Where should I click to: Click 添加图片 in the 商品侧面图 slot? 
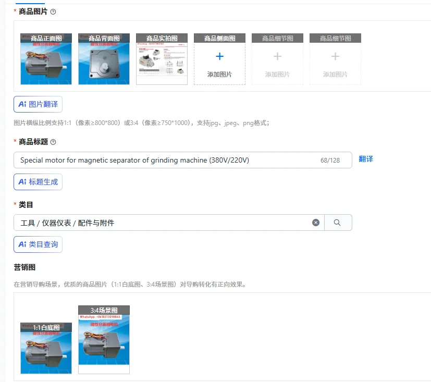pyautogui.click(x=219, y=75)
